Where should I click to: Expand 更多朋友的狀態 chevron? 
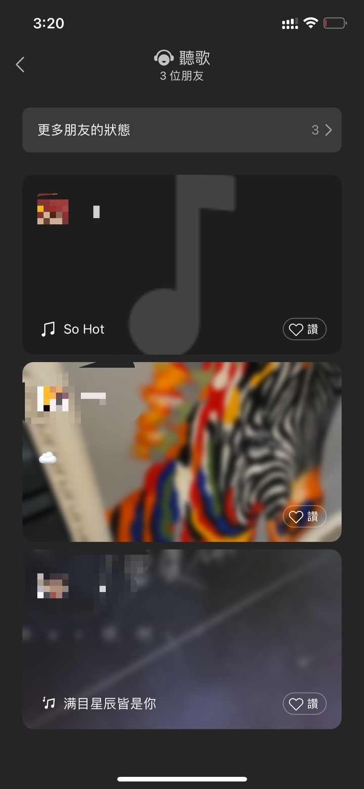tap(329, 130)
